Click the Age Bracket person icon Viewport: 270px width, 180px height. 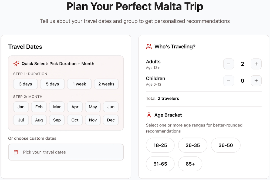point(149,115)
